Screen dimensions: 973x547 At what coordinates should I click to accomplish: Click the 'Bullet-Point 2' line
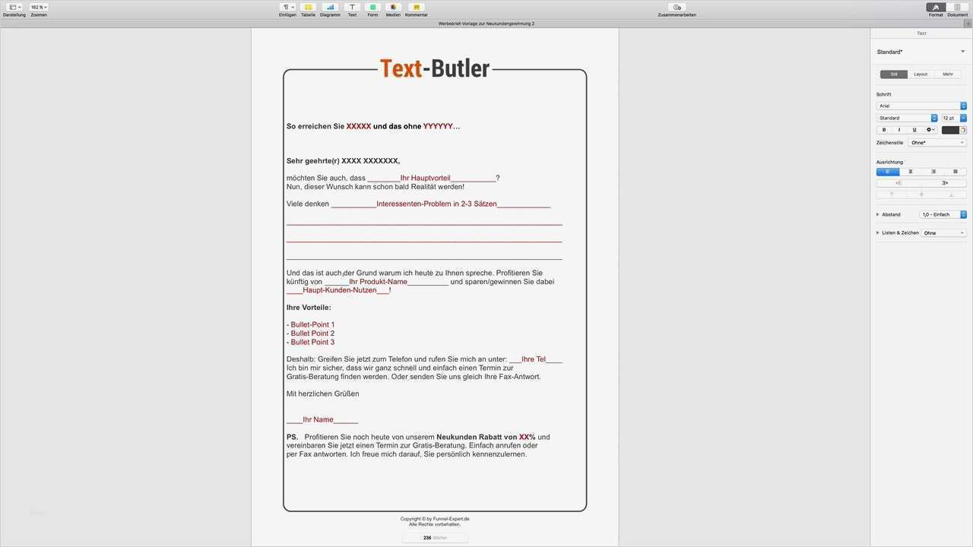(310, 334)
